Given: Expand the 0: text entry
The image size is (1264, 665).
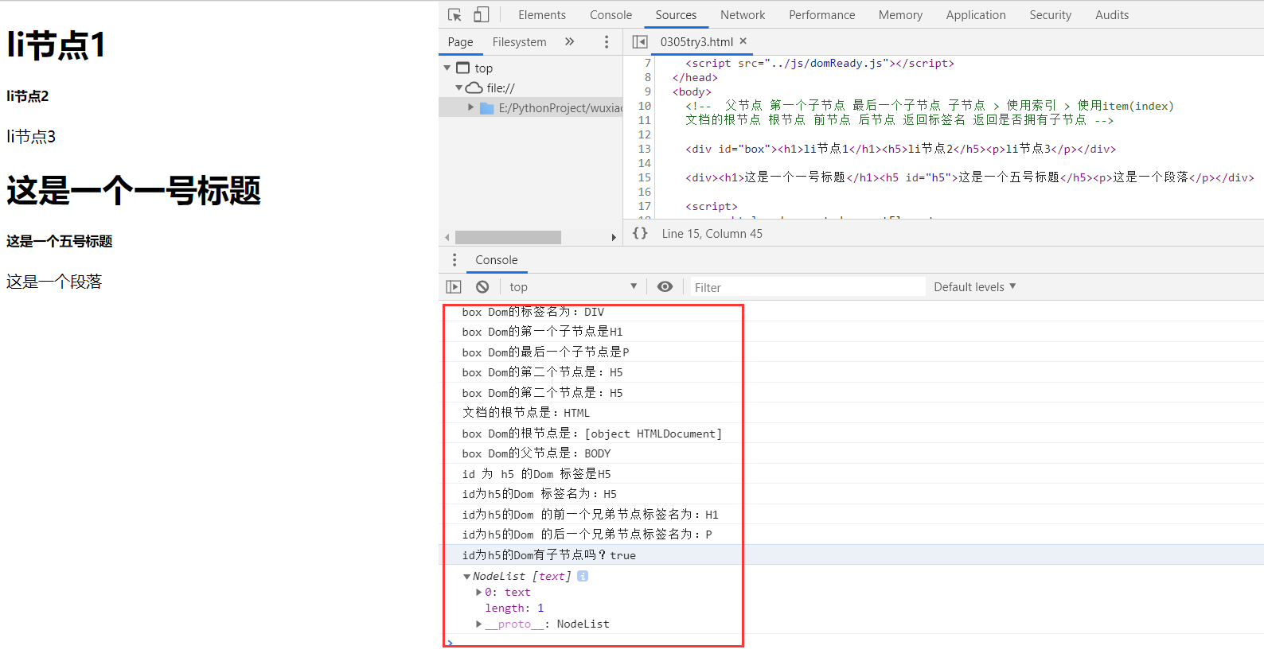Looking at the screenshot, I should coord(478,593).
